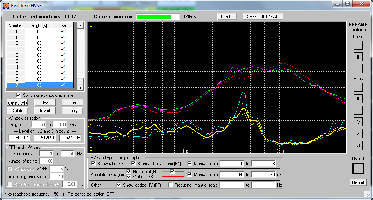
Task: Toggle Spectrum correct down to checkbox
Action: pos(10,184)
